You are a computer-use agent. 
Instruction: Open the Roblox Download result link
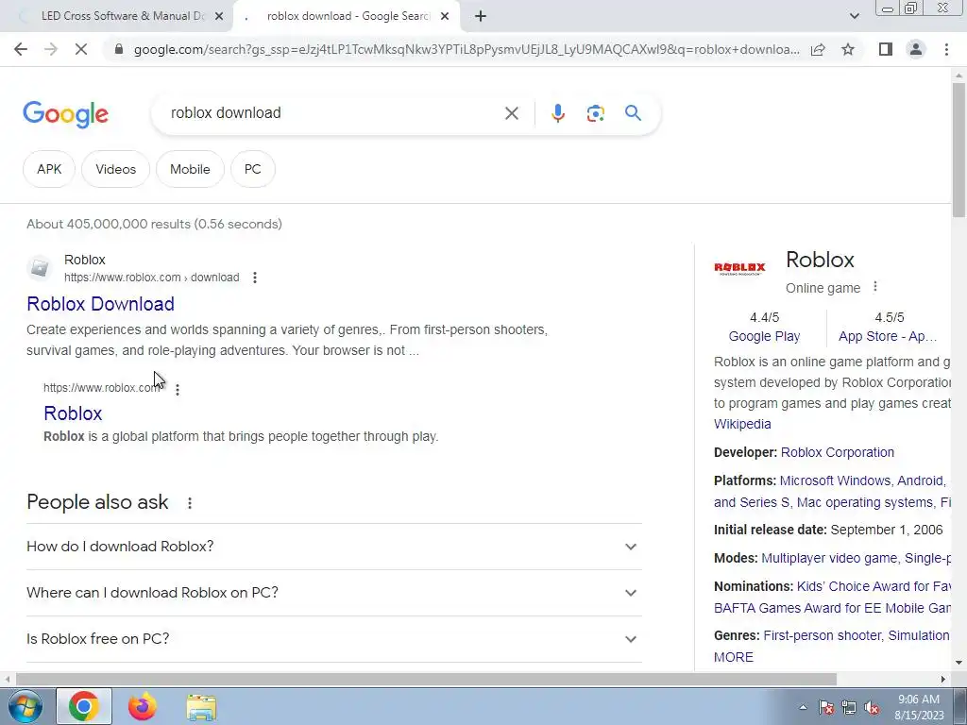(100, 304)
